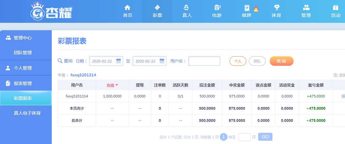The height and width of the screenshot is (144, 345).
Task: Click the 注单数 column header
Action: point(160,85)
